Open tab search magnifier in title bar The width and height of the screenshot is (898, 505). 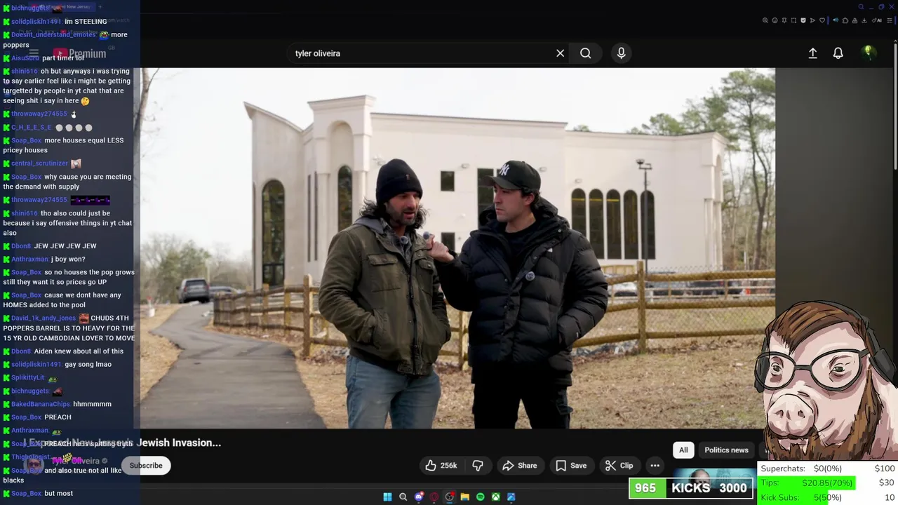pyautogui.click(x=861, y=7)
